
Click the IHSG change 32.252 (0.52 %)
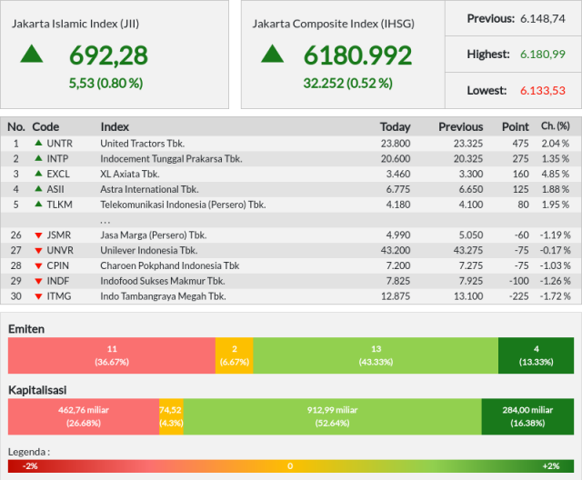tap(347, 83)
